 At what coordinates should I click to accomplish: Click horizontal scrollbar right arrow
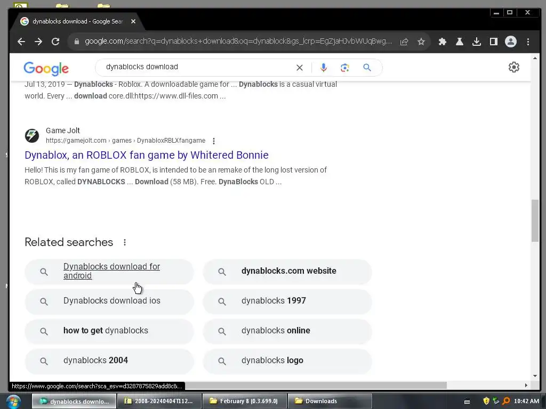[526, 386]
